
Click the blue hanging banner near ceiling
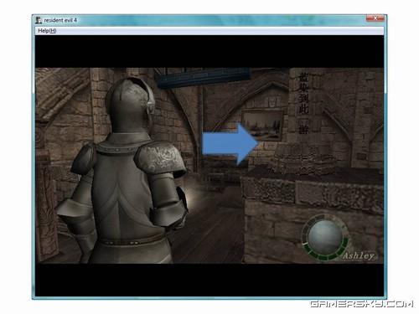pyautogui.click(x=203, y=77)
